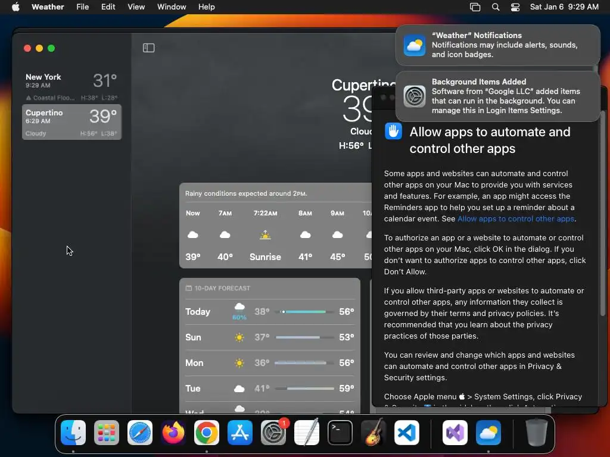This screenshot has width=610, height=457.
Task: Open Terminal from the Dock
Action: click(340, 433)
